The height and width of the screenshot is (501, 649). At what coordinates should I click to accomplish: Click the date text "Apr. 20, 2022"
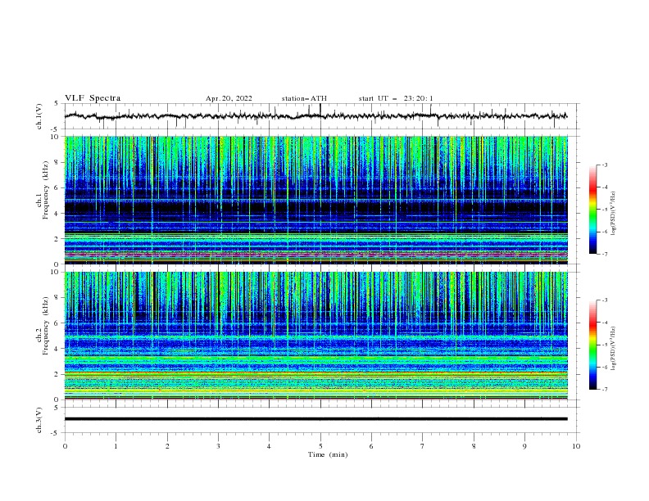coord(229,98)
